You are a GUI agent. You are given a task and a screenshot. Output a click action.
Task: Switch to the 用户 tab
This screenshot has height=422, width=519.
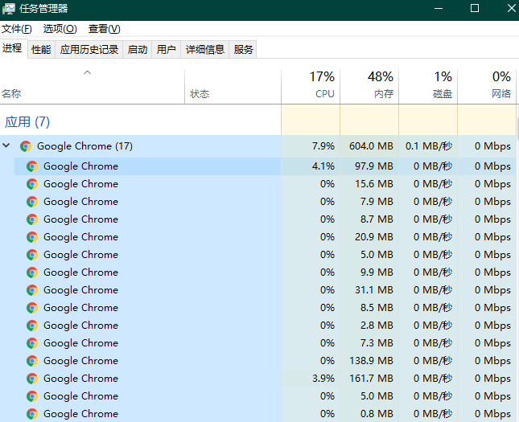tap(166, 50)
